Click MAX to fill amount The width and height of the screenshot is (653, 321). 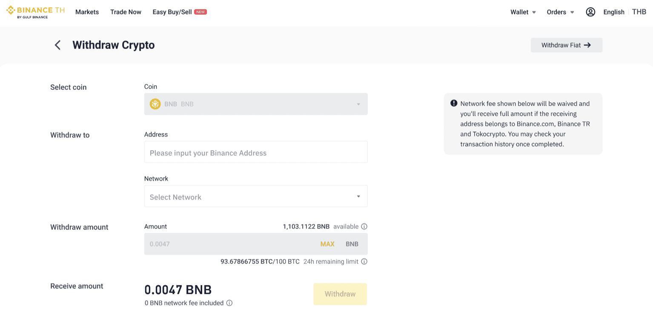click(x=327, y=244)
